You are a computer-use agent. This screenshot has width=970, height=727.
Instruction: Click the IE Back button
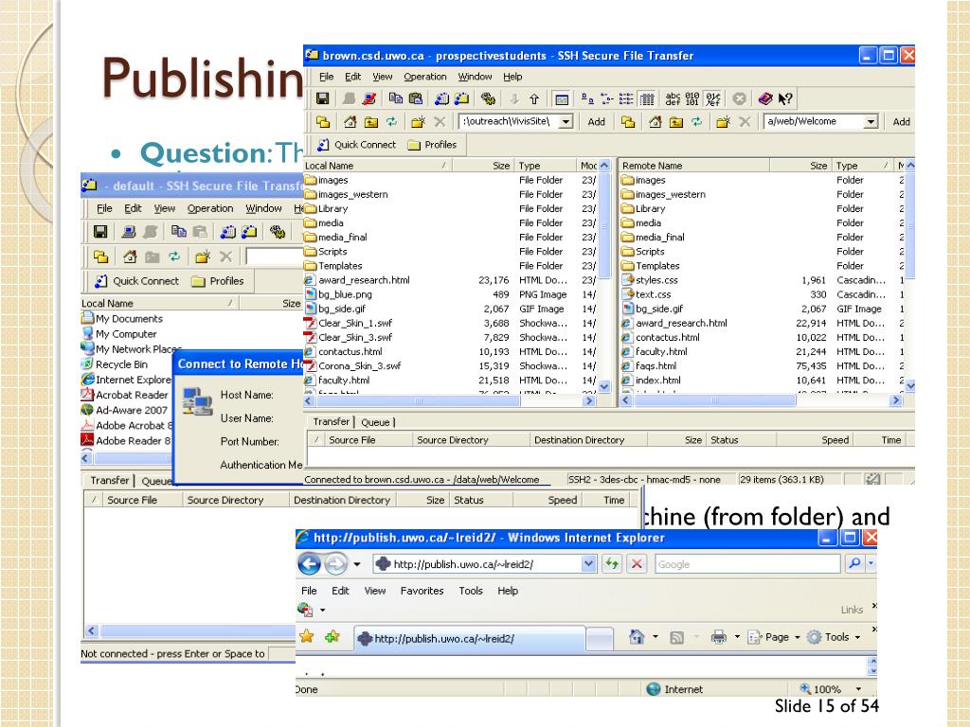tap(310, 564)
